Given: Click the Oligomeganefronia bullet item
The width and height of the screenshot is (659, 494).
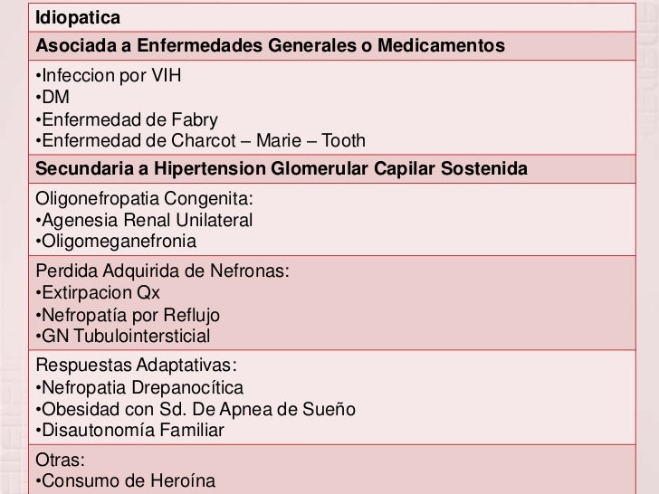Looking at the screenshot, I should (116, 242).
